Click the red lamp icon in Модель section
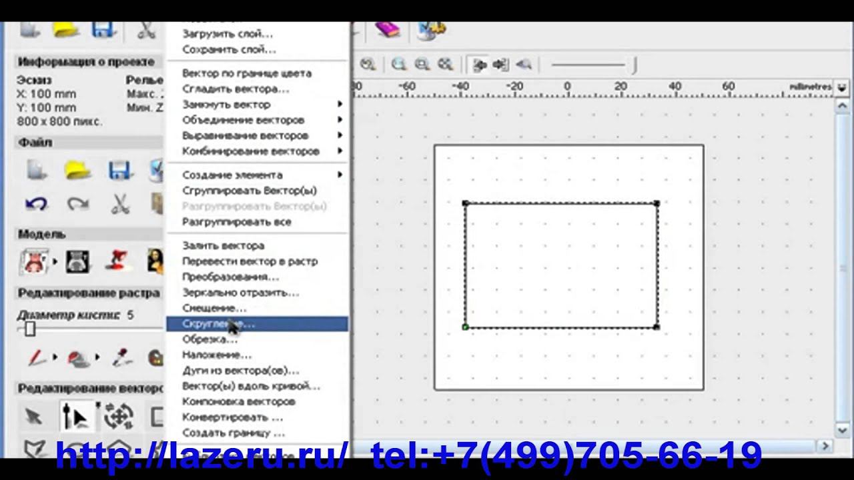This screenshot has height=480, width=854. [x=117, y=261]
